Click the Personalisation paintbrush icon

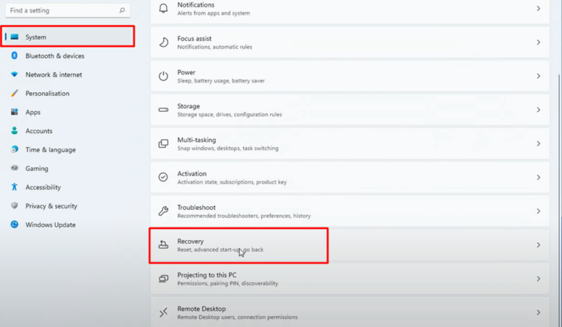[15, 94]
